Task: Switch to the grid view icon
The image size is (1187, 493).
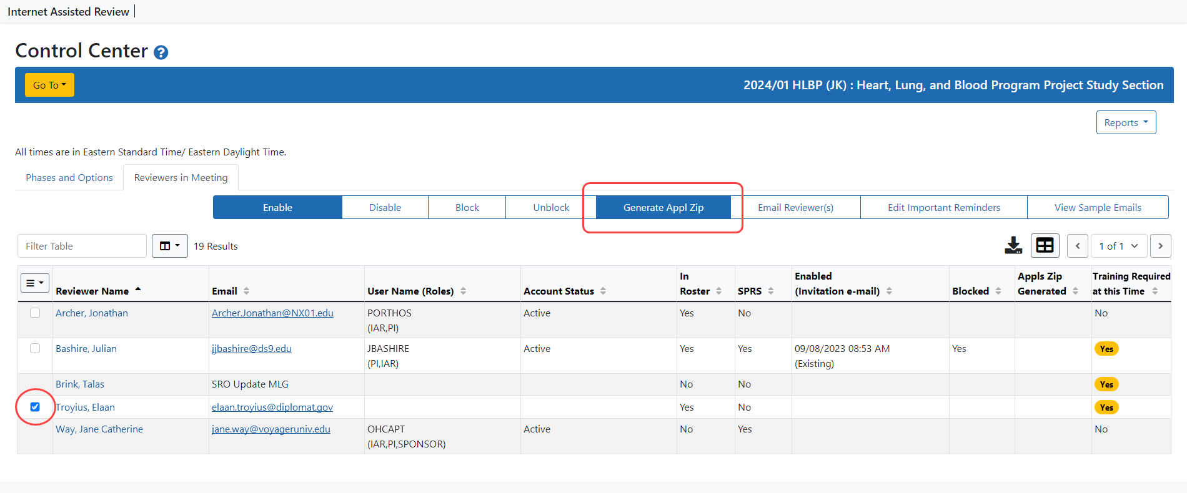Action: (1045, 246)
